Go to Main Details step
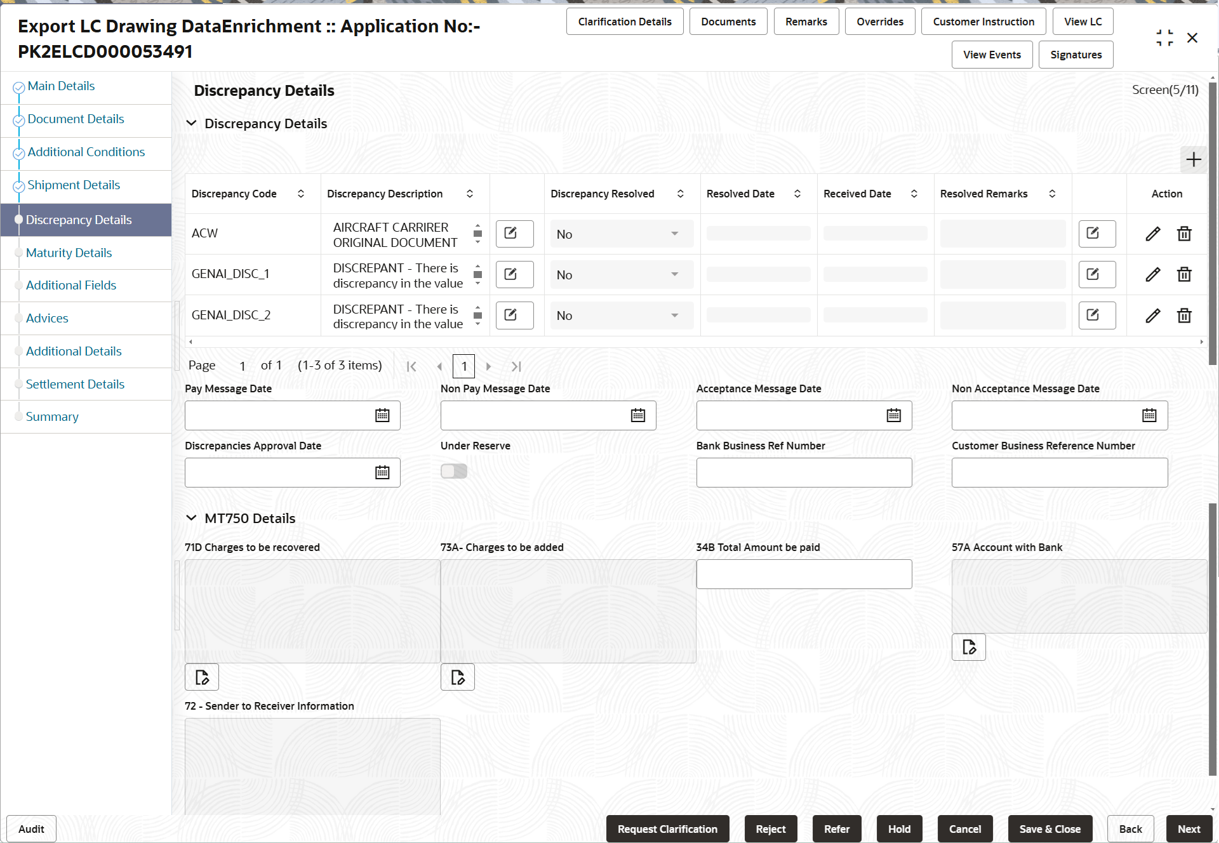 [61, 86]
